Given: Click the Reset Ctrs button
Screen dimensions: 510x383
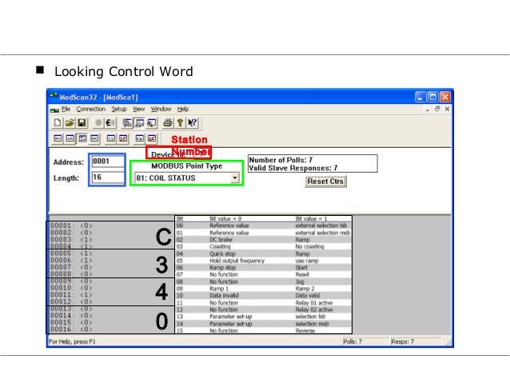Looking at the screenshot, I should (325, 182).
